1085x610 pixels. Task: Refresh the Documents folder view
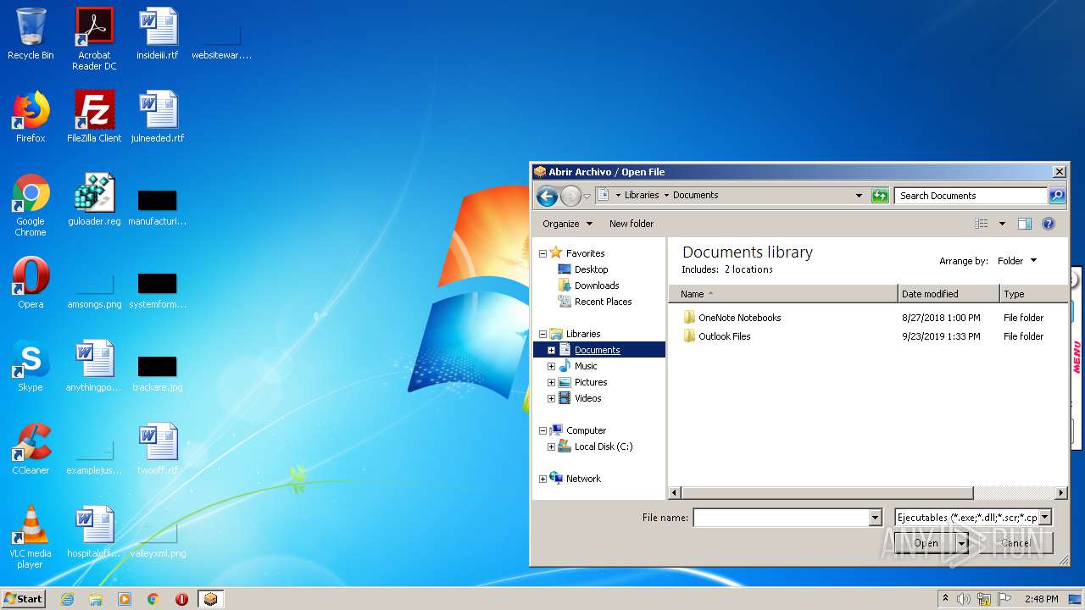(x=880, y=196)
